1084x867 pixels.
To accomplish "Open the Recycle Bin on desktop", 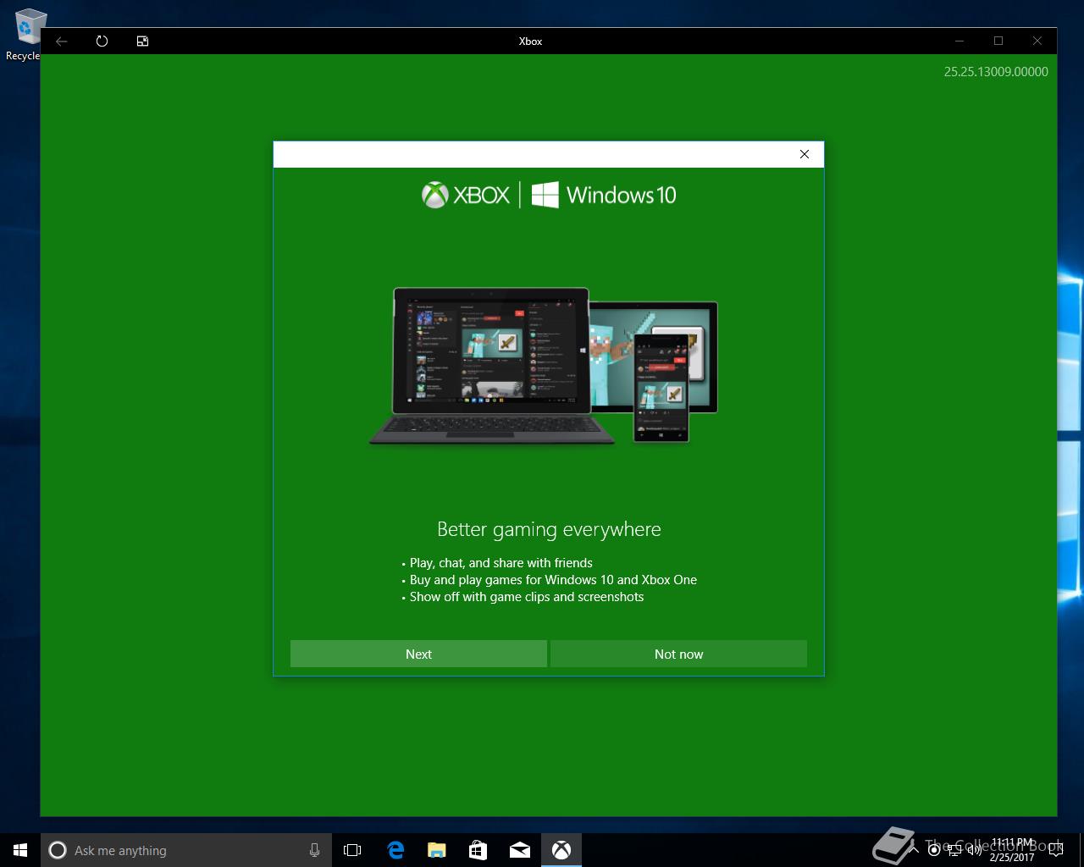I will pos(25,34).
